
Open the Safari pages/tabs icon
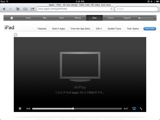coord(18,9)
